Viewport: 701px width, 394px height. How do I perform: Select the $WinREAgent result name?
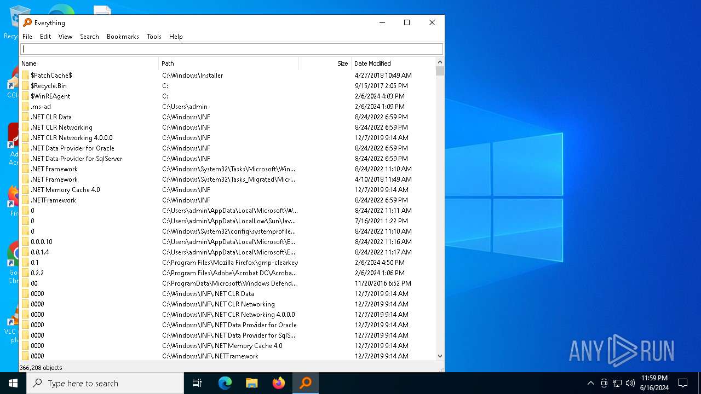point(50,96)
